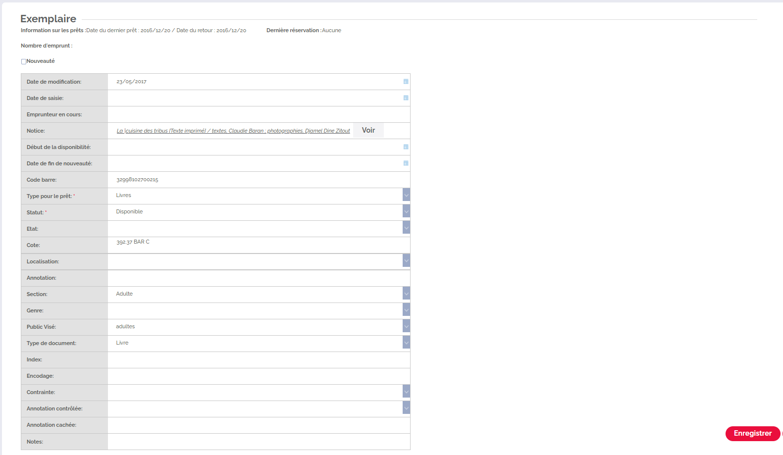Open calendar for Début de la disponibilité
783x455 pixels.
[x=406, y=147]
